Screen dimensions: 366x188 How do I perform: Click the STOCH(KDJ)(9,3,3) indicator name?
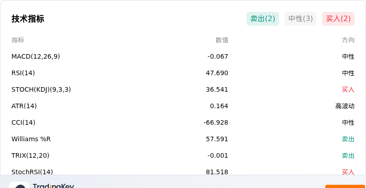click(41, 89)
